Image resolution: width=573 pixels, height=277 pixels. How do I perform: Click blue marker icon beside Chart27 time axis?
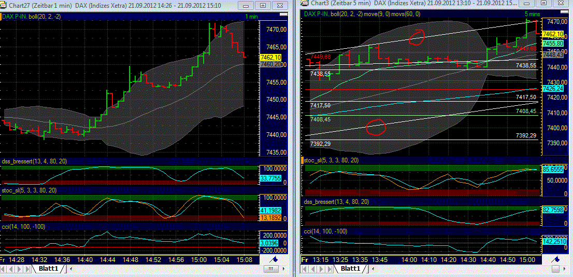274,259
